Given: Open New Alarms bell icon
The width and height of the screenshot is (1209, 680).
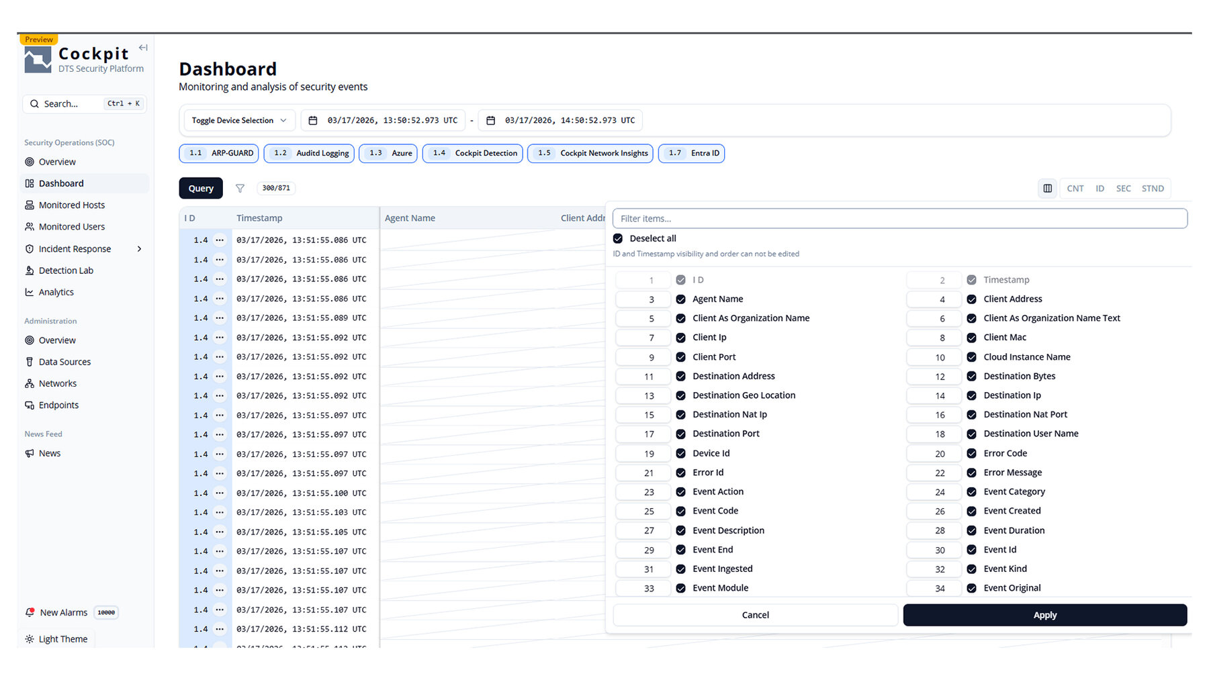Looking at the screenshot, I should [x=30, y=612].
